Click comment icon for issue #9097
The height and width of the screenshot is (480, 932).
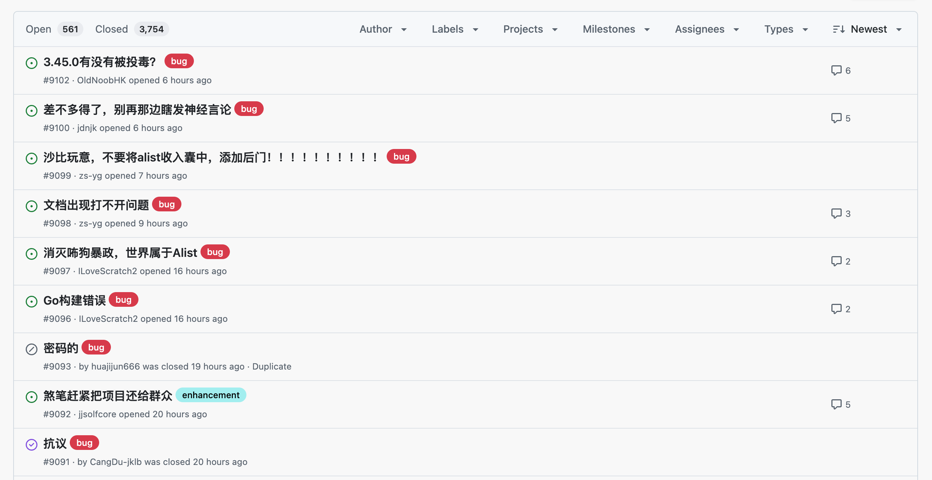tap(836, 261)
